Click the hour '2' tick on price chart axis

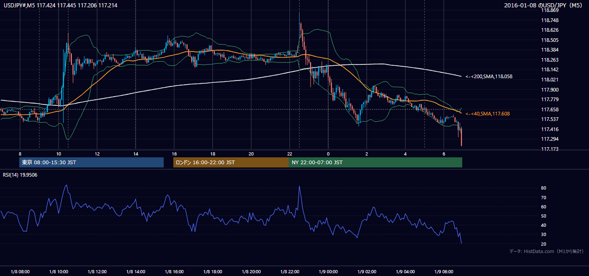click(366, 154)
